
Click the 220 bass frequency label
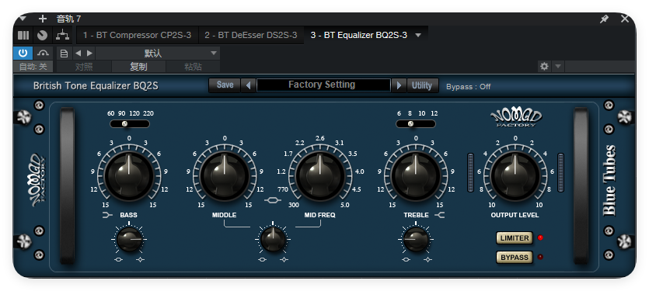(148, 113)
